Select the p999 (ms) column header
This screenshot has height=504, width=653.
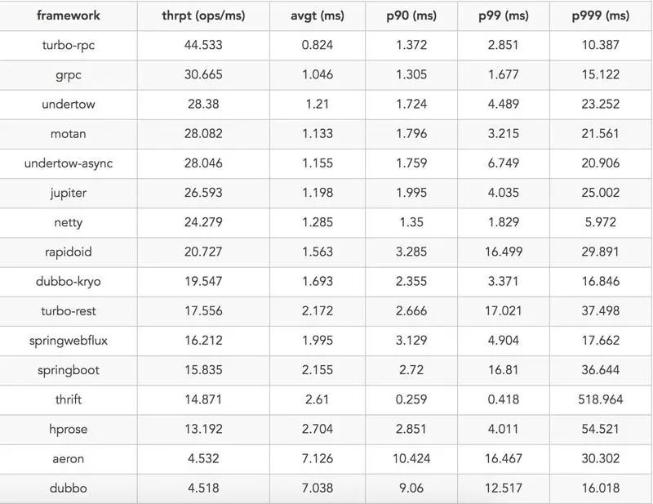pos(601,16)
